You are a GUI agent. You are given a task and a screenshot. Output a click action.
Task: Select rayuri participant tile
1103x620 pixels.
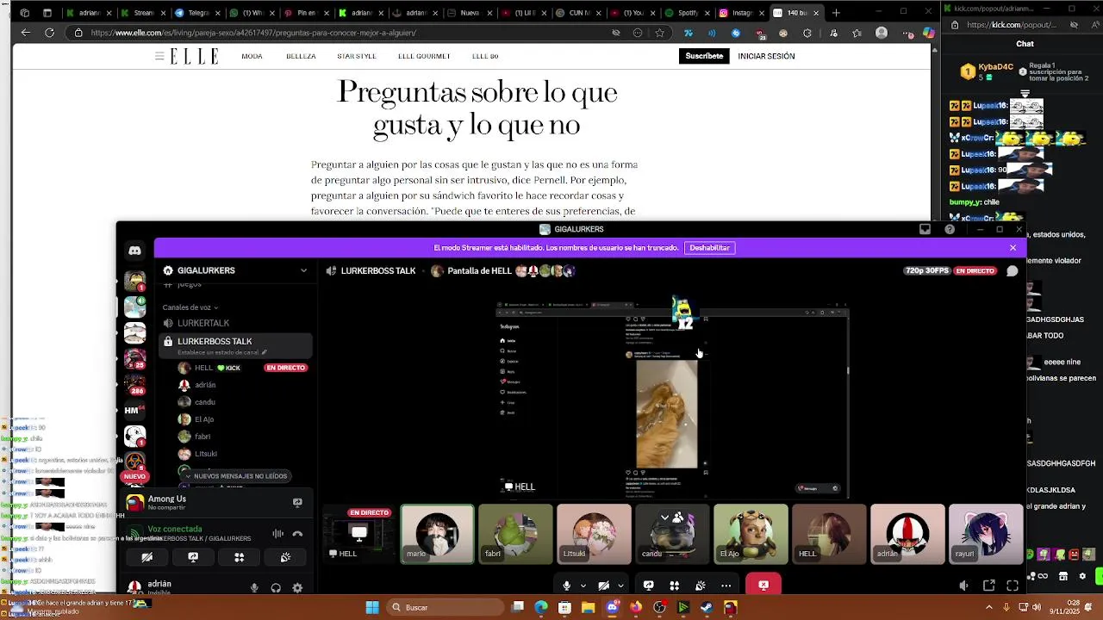(x=986, y=534)
